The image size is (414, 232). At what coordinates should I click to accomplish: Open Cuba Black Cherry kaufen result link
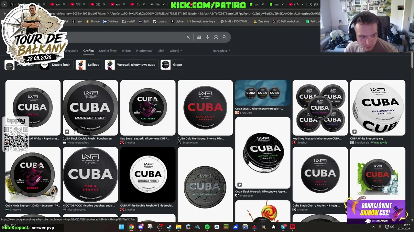coord(316,206)
